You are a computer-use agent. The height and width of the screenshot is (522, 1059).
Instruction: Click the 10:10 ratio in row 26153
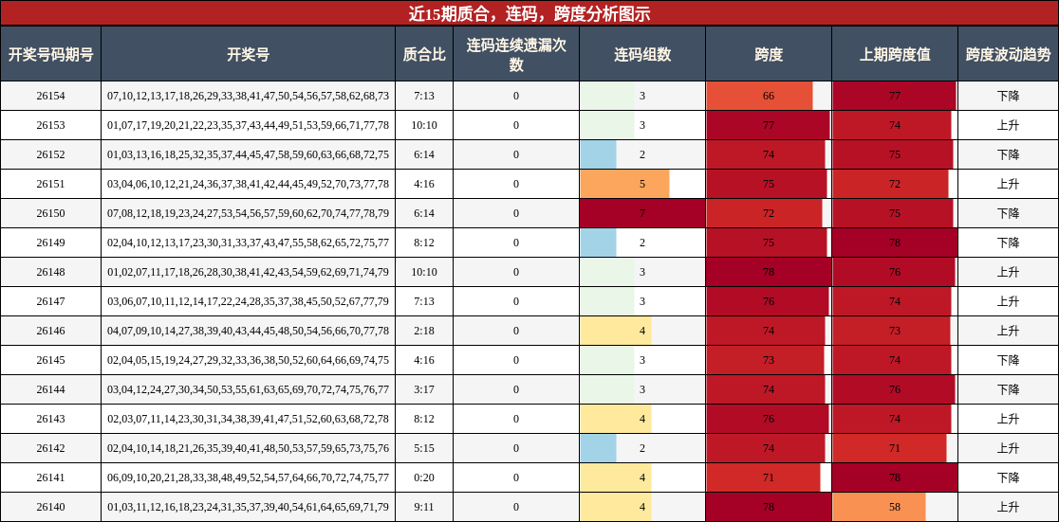pos(424,125)
